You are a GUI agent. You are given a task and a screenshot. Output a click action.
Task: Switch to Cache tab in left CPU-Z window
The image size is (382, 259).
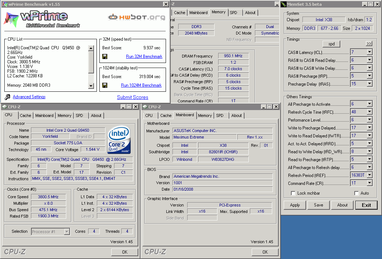[x=25, y=115]
